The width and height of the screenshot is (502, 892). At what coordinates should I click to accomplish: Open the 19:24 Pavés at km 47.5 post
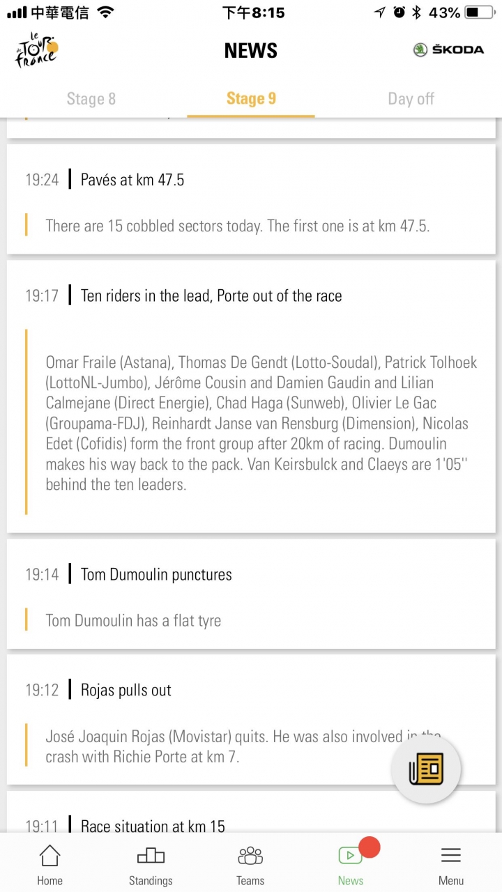click(x=251, y=199)
